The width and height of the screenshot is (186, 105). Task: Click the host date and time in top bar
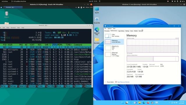93,1
